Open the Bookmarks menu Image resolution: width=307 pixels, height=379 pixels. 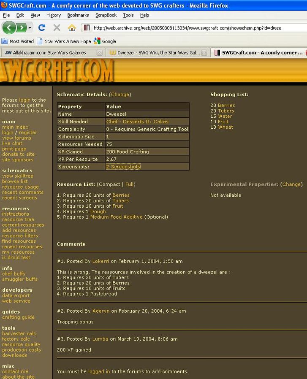78,15
